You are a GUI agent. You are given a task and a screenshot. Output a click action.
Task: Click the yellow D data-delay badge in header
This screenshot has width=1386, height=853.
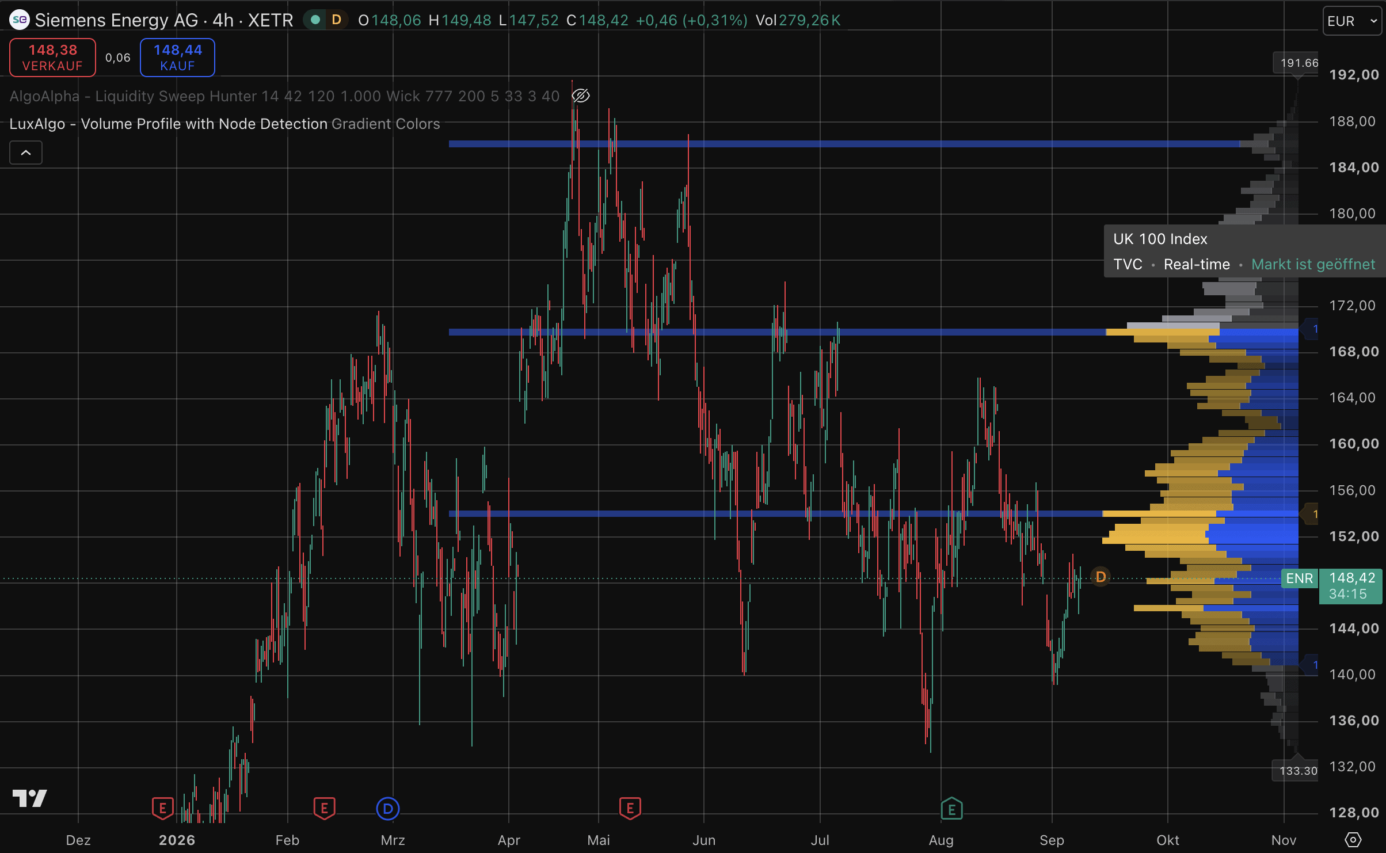[337, 20]
